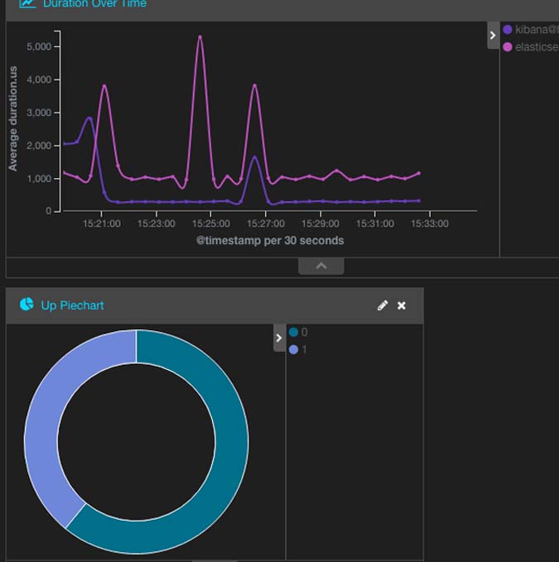559x562 pixels.
Task: Click the light blue dot for legend value 1
Action: tap(293, 350)
